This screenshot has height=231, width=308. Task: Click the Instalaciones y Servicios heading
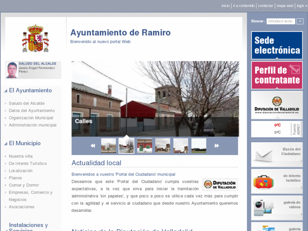(x=28, y=226)
